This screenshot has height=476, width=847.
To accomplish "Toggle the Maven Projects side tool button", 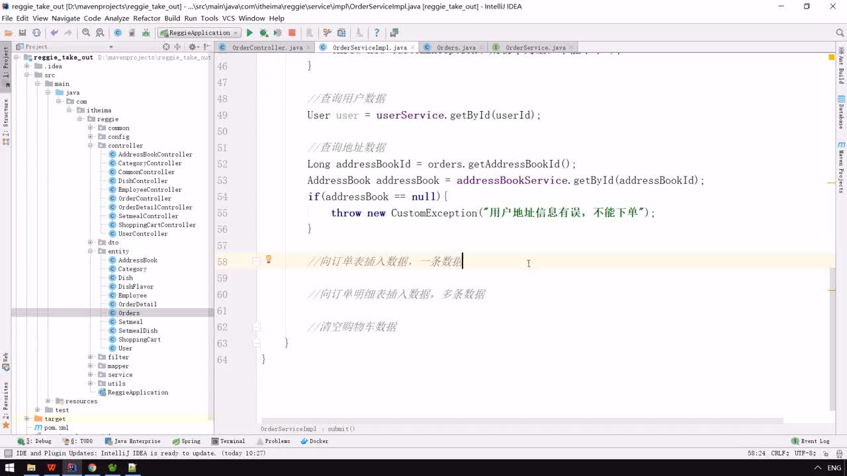I will (841, 168).
